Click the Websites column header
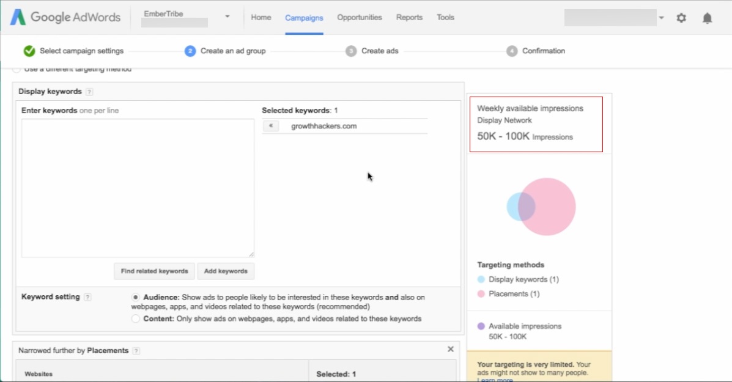732x382 pixels. click(39, 374)
